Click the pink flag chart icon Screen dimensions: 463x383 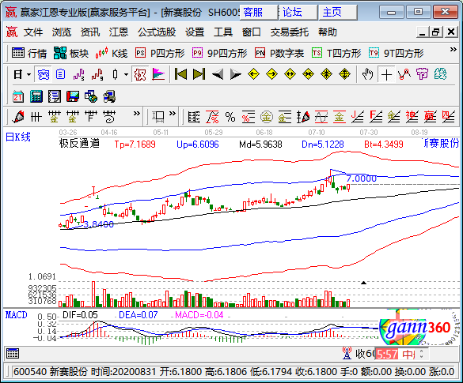click(x=158, y=74)
